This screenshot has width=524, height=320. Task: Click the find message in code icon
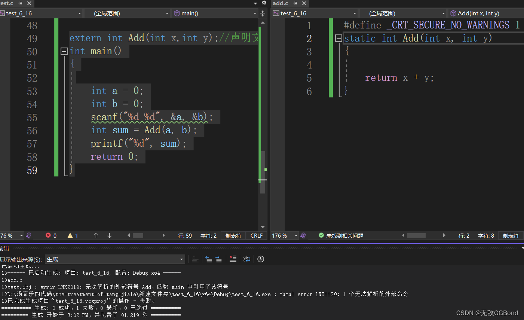coord(195,259)
